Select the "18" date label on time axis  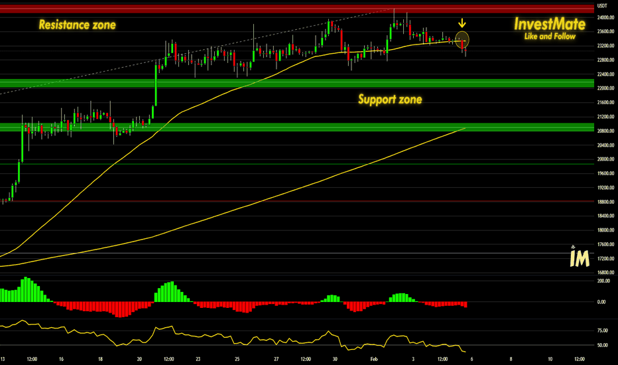(x=101, y=359)
